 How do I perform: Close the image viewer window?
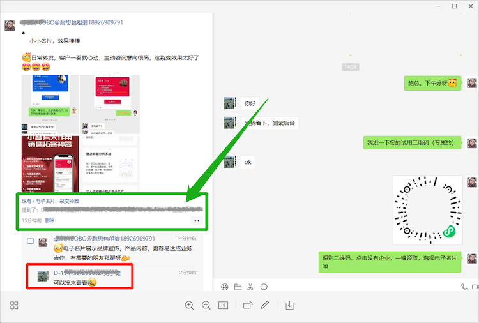point(471,6)
